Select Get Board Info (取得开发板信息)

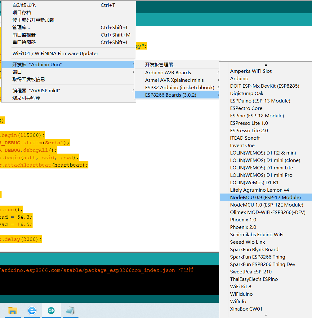[x=69, y=79]
